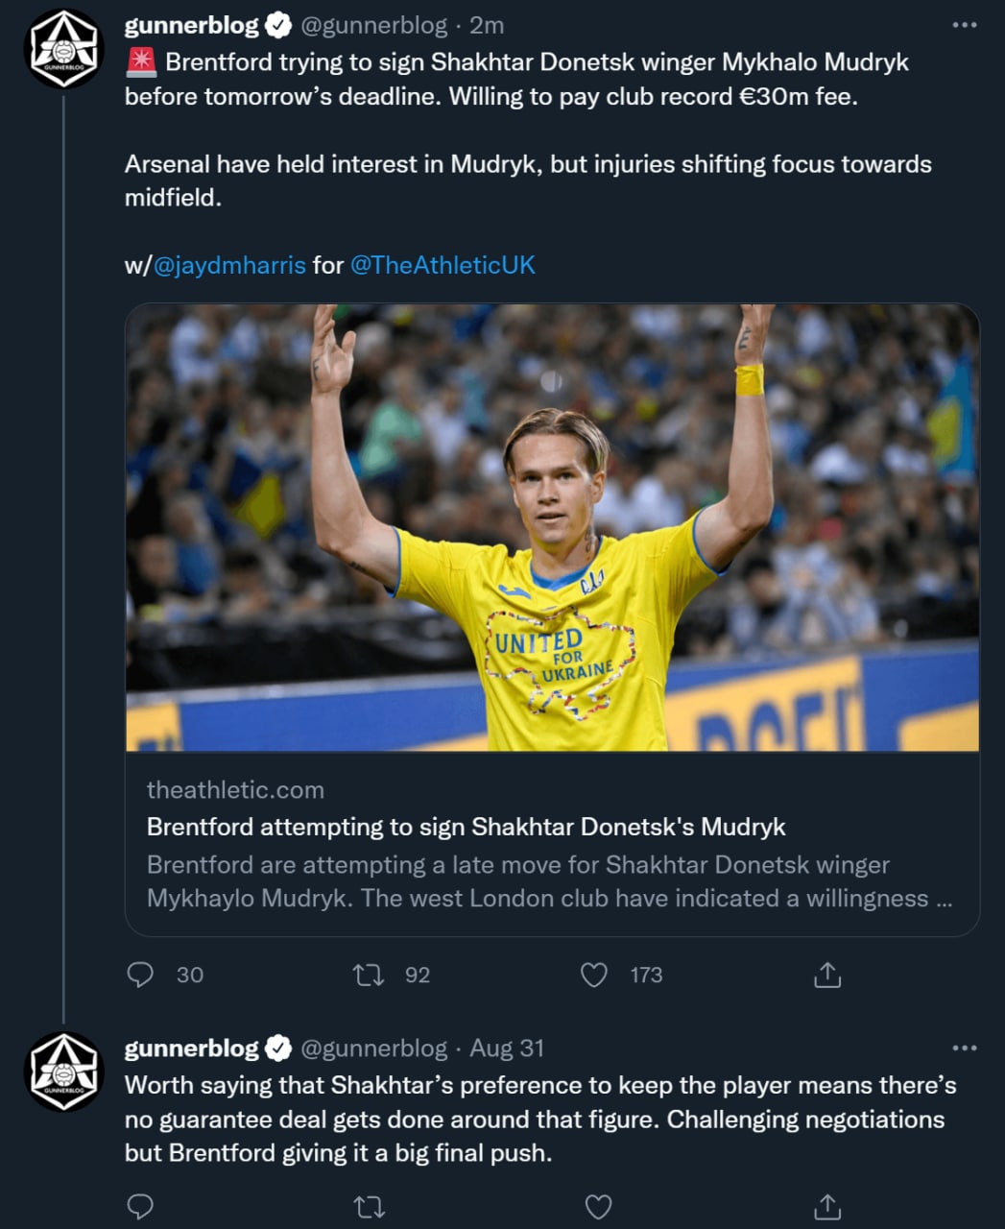This screenshot has width=1005, height=1229.
Task: Click gunnerblog avatar on second tweet
Action: tap(63, 1071)
